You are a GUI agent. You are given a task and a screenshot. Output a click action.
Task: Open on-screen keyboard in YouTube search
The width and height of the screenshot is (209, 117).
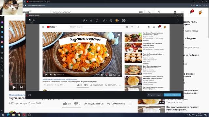141,12
